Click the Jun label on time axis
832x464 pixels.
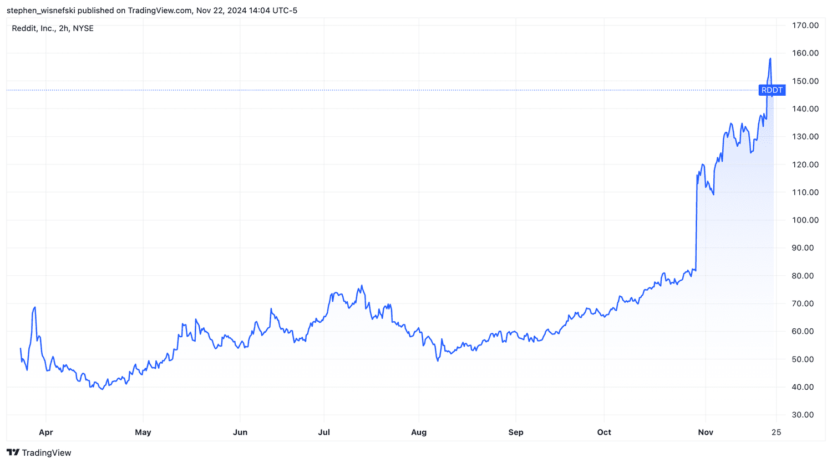(240, 432)
